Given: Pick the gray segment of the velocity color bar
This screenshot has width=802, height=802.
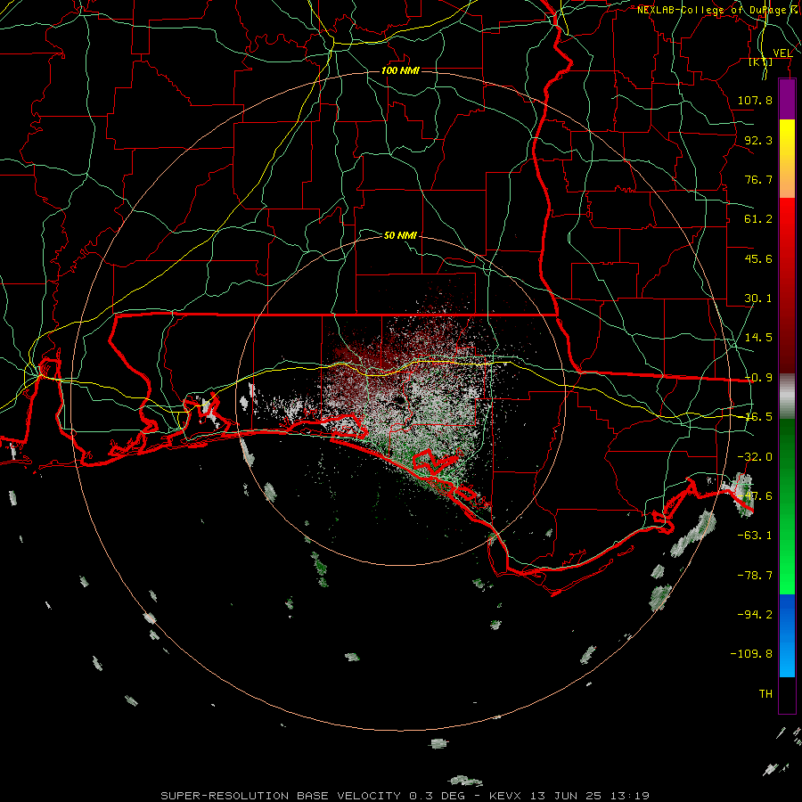Looking at the screenshot, I should point(787,397).
